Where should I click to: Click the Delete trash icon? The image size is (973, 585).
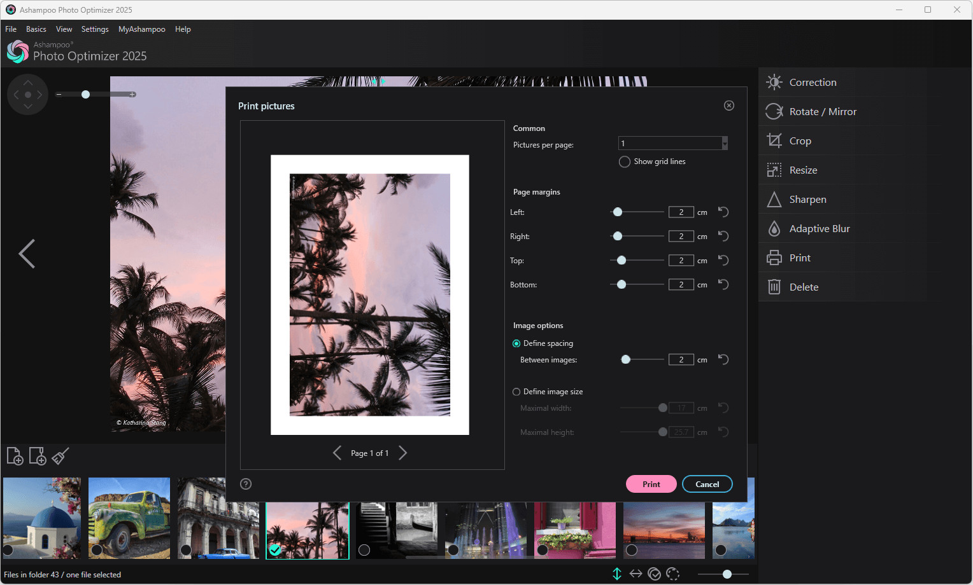coord(774,287)
